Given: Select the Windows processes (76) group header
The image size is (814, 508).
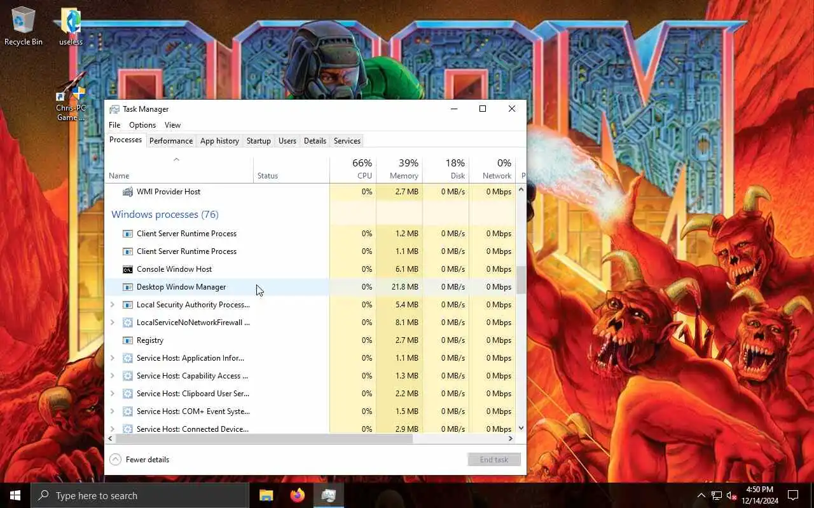Looking at the screenshot, I should click(165, 215).
